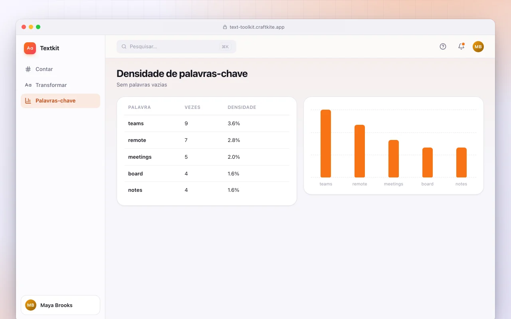Click the Textkit logo icon
This screenshot has width=511, height=319.
coord(30,48)
